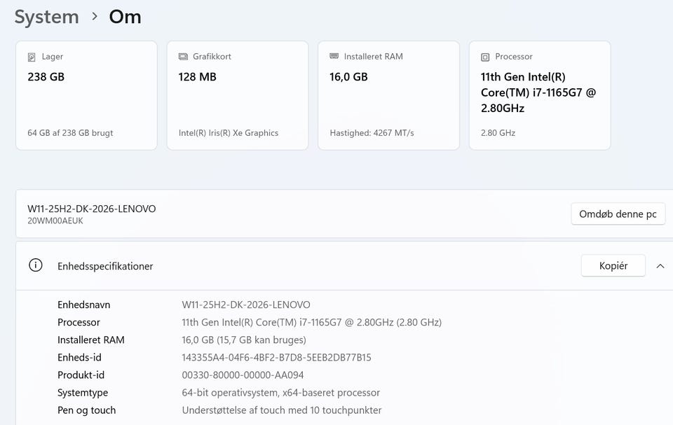Click the model number 20WM00AEUK

(x=55, y=221)
